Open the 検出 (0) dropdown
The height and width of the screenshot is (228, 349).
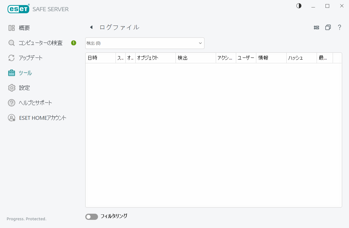tap(145, 43)
